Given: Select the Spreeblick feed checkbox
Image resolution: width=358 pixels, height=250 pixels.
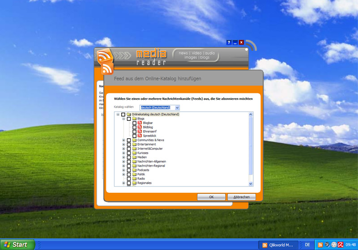Looking at the screenshot, I should pyautogui.click(x=135, y=136).
